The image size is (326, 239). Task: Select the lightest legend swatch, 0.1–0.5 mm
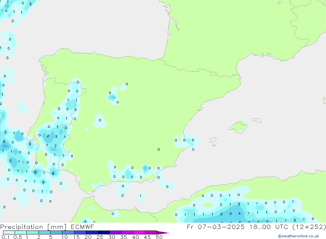(x=9, y=232)
